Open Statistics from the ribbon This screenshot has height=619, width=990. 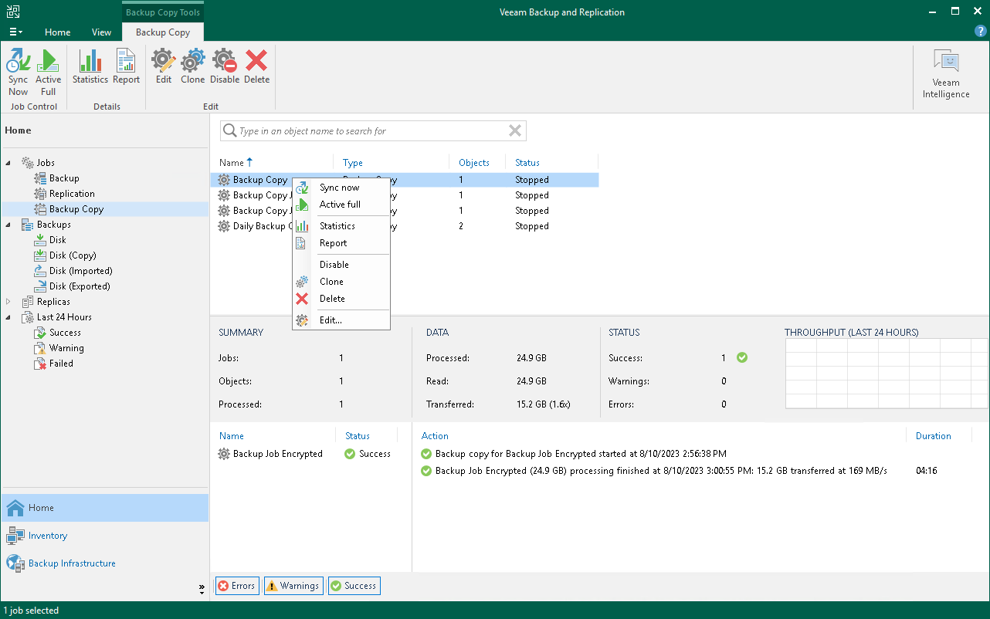90,67
